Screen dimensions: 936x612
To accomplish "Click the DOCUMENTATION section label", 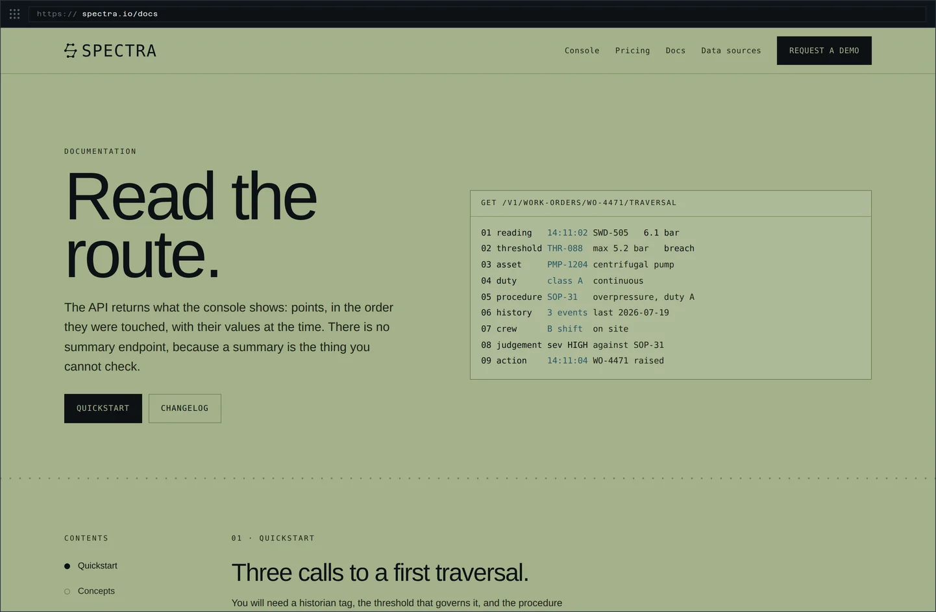I will click(x=100, y=152).
